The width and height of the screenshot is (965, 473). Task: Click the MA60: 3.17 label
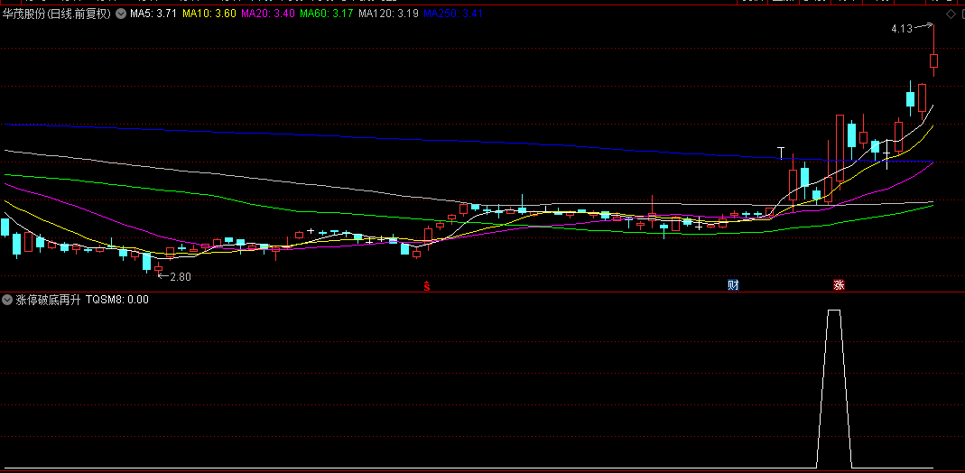pyautogui.click(x=326, y=13)
